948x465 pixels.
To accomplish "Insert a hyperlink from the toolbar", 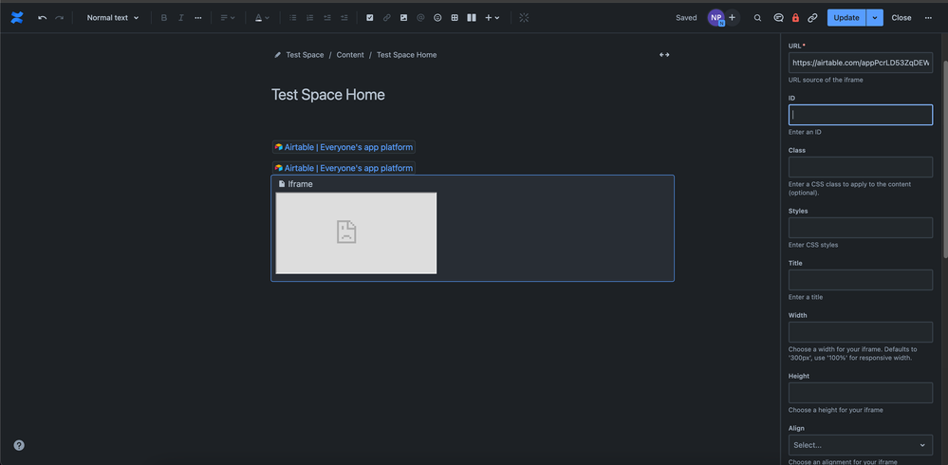I will (387, 17).
